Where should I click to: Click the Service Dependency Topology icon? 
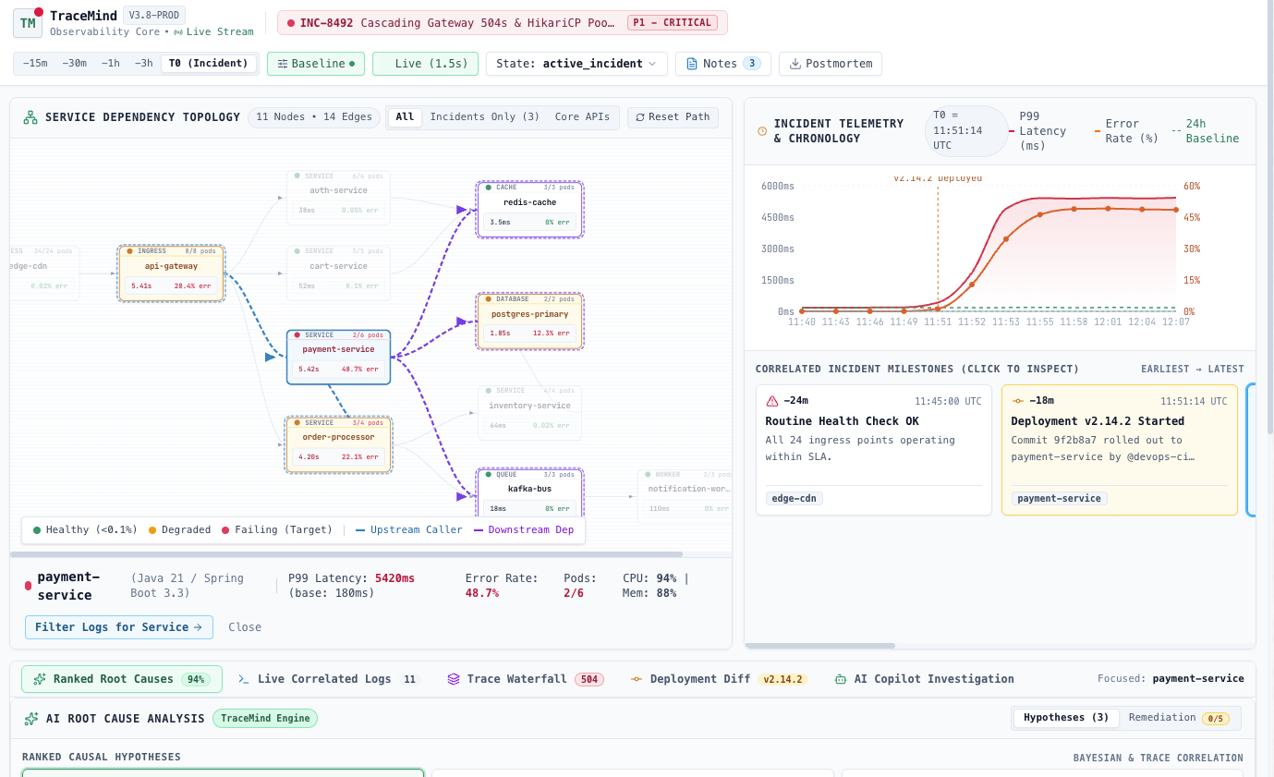point(30,117)
